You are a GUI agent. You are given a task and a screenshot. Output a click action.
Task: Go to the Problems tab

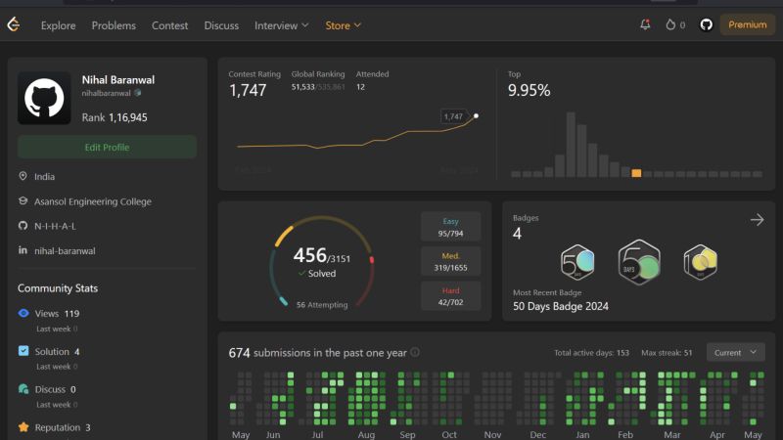pyautogui.click(x=114, y=25)
